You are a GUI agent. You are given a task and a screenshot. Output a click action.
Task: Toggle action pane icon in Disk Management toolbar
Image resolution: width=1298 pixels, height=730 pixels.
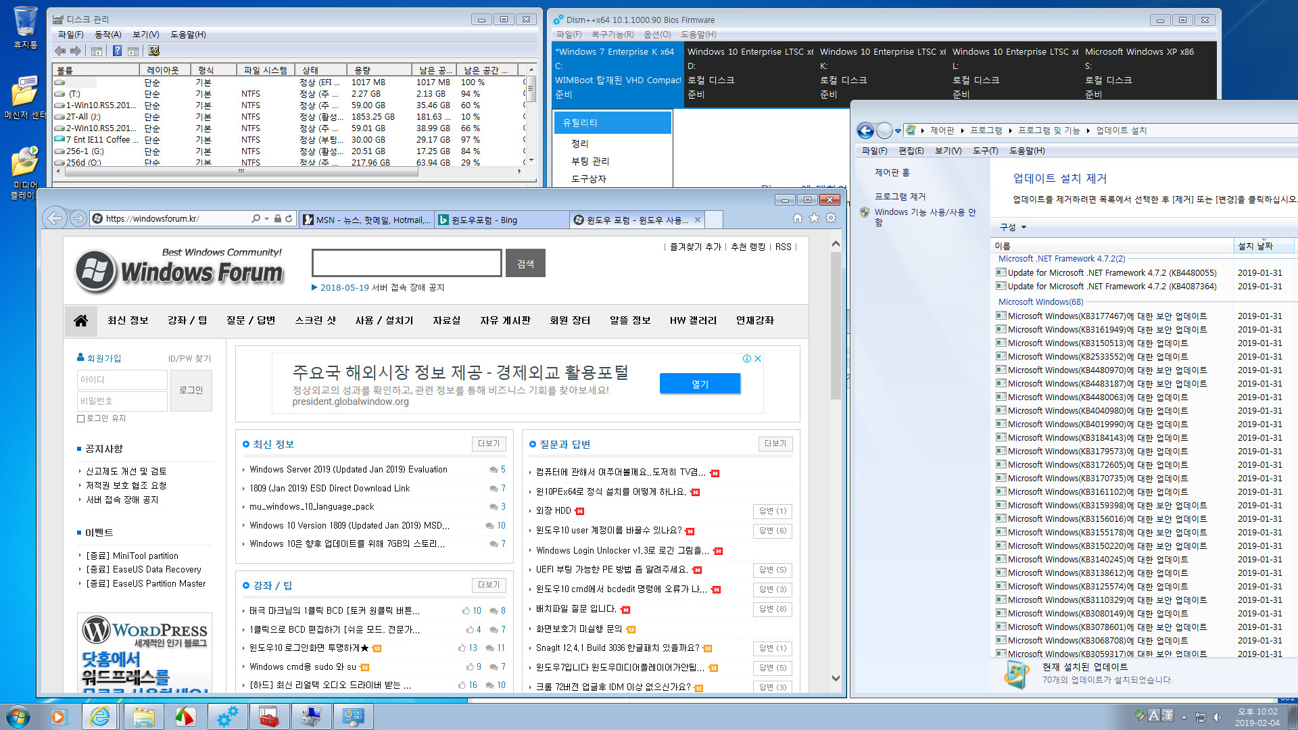click(x=133, y=51)
